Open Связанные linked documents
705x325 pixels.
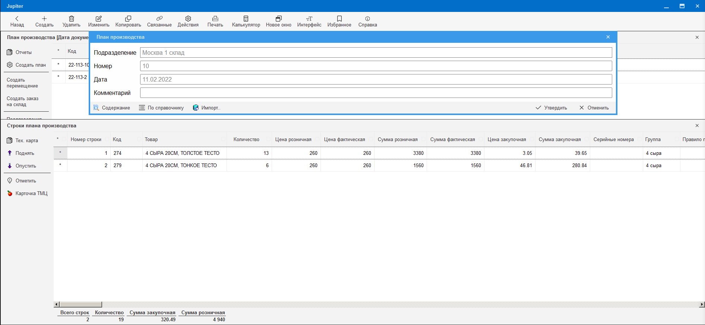coord(159,21)
